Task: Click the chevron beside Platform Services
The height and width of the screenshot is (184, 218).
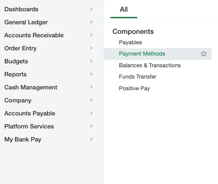Action: click(91, 126)
